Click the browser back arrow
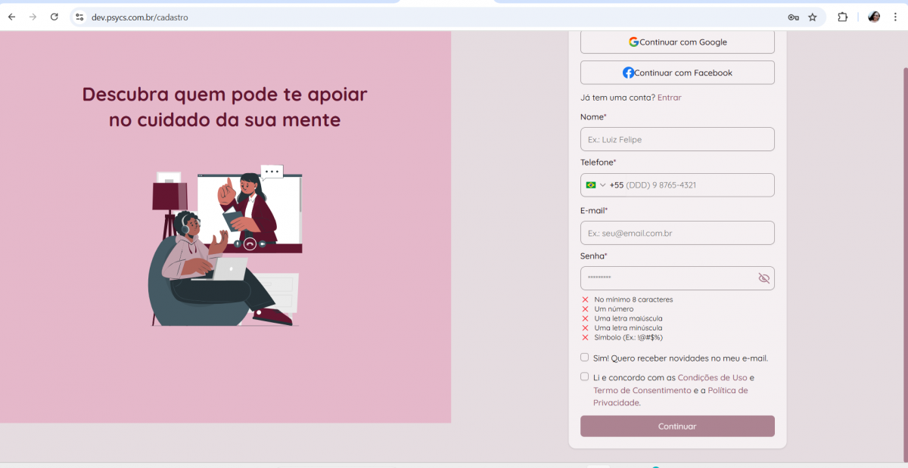908x468 pixels. point(11,17)
